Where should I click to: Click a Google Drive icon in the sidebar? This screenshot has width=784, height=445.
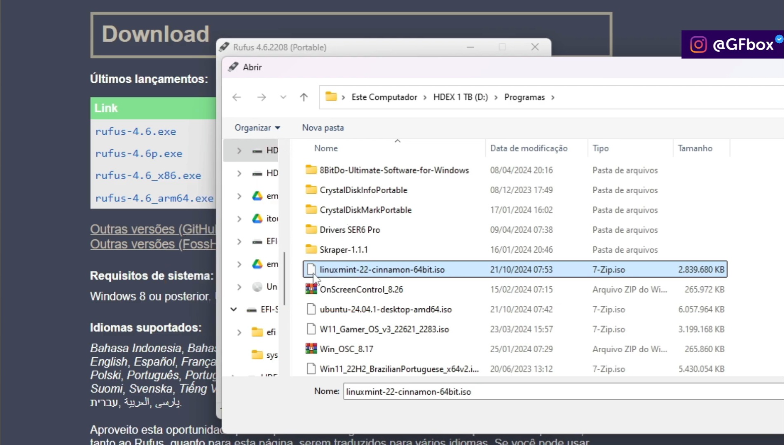pos(257,196)
